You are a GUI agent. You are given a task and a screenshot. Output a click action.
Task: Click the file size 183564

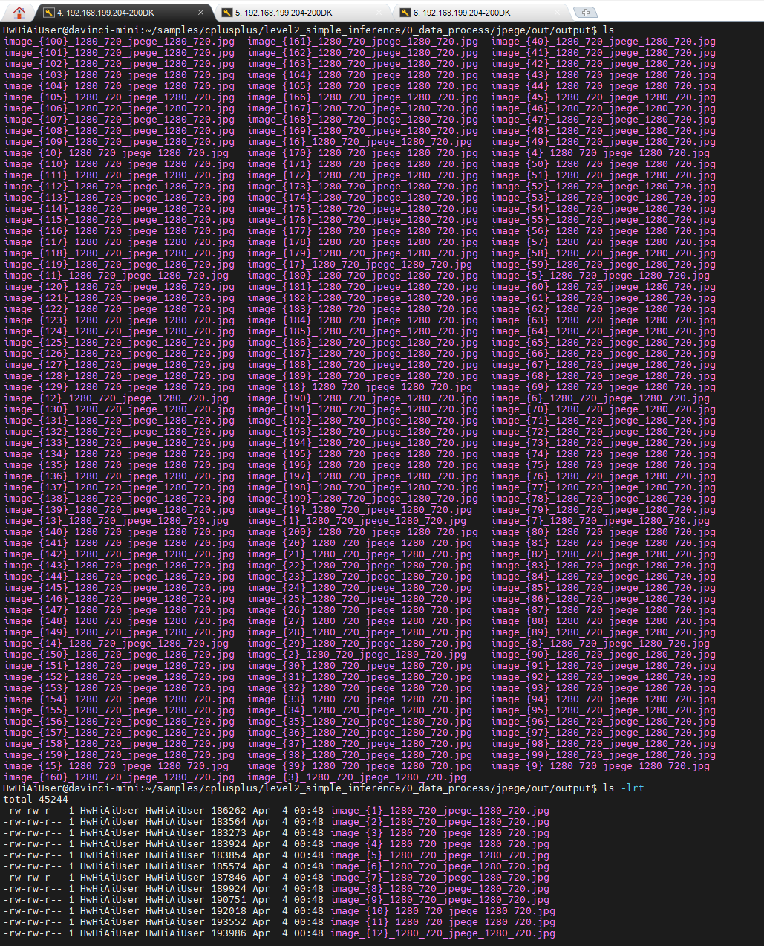coord(229,822)
